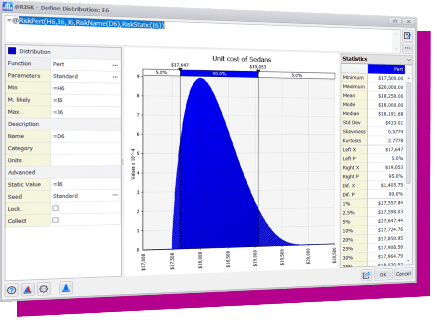Click the 90.0% blue delimiter bar
437x326 pixels.
tap(219, 74)
